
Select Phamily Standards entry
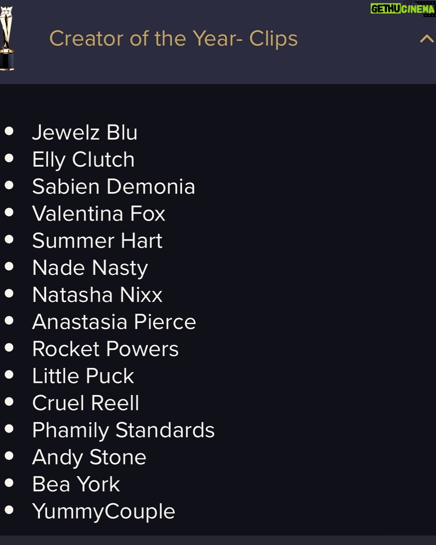[x=123, y=430]
